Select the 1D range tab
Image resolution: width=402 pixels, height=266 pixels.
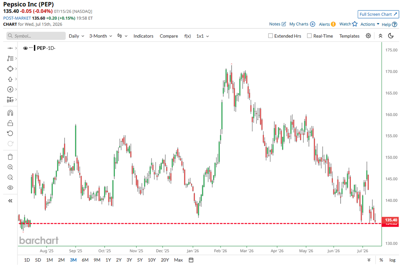click(27, 260)
